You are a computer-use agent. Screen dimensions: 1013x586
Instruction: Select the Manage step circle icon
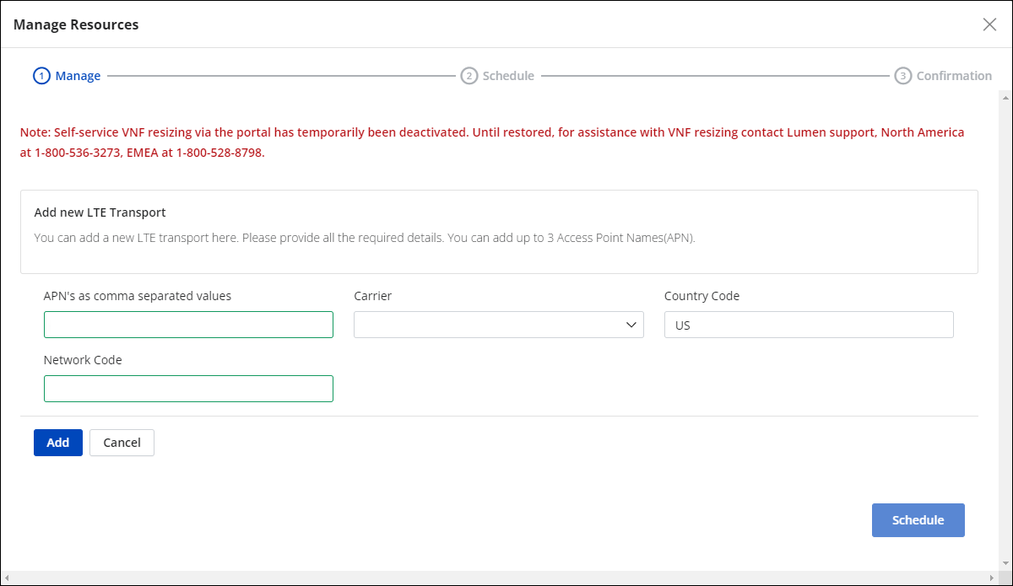(x=41, y=76)
